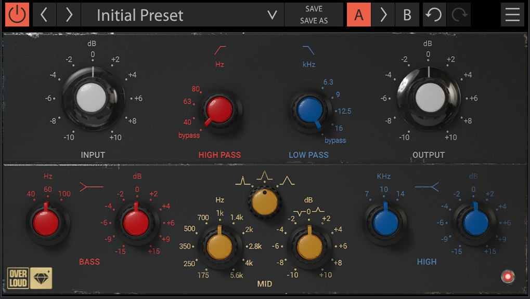Undo the last change
The image size is (530, 299).
434,15
